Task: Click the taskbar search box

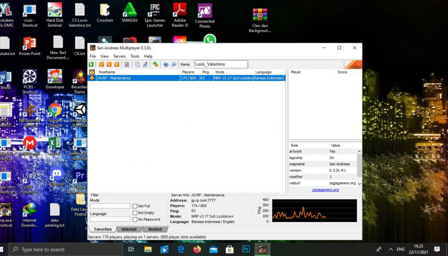Action: [66, 249]
